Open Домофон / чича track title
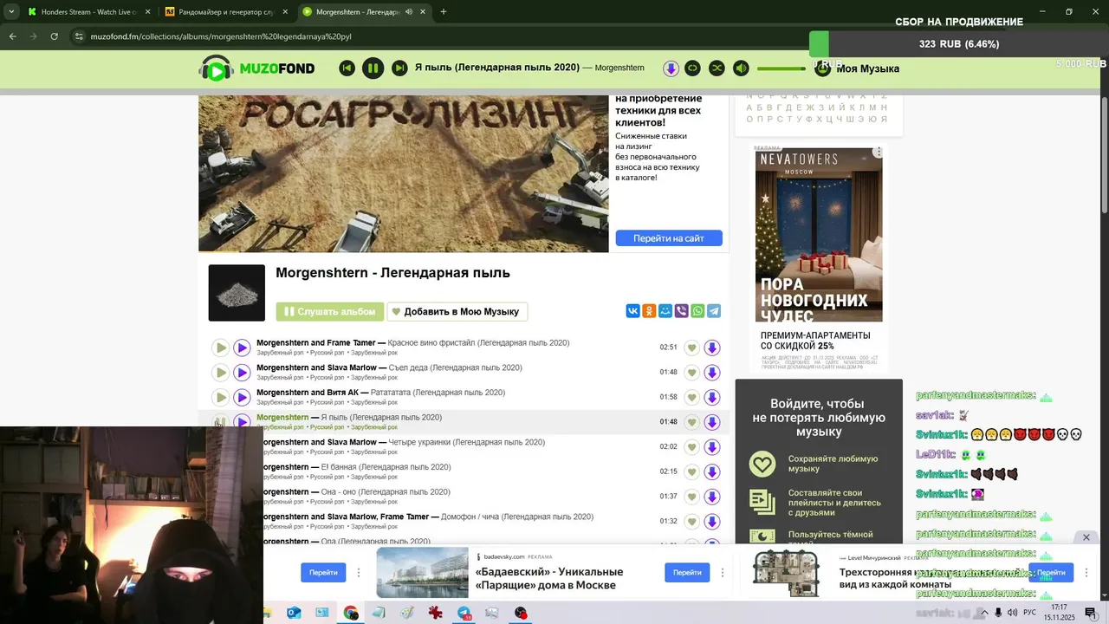This screenshot has width=1109, height=624. [x=517, y=517]
